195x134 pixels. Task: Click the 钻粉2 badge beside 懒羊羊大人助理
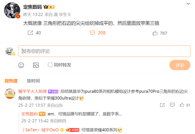pyautogui.click(x=53, y=92)
